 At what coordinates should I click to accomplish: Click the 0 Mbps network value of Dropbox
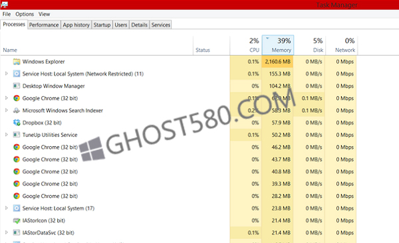[344, 123]
